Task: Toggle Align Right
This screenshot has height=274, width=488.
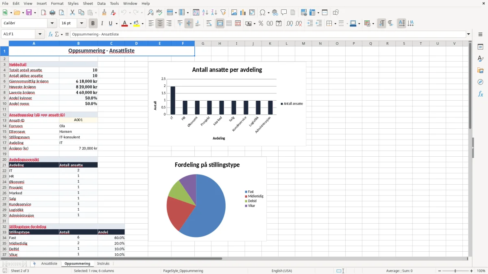Action: [169, 24]
